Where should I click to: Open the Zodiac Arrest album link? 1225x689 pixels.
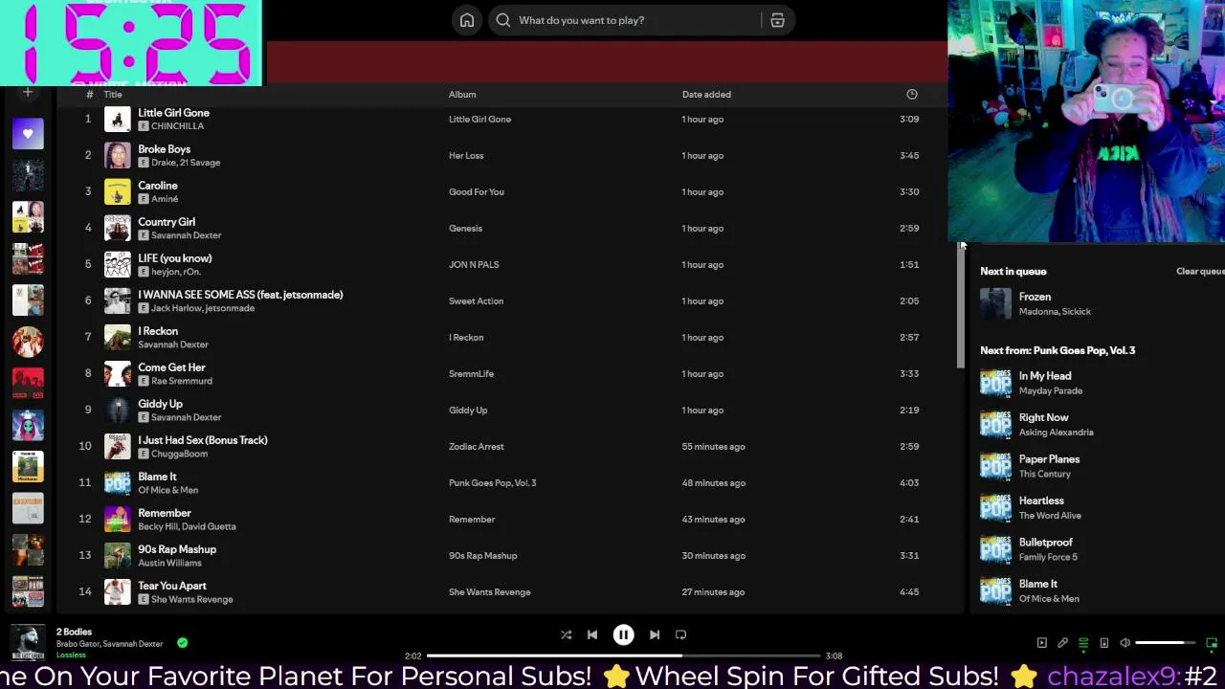[476, 446]
